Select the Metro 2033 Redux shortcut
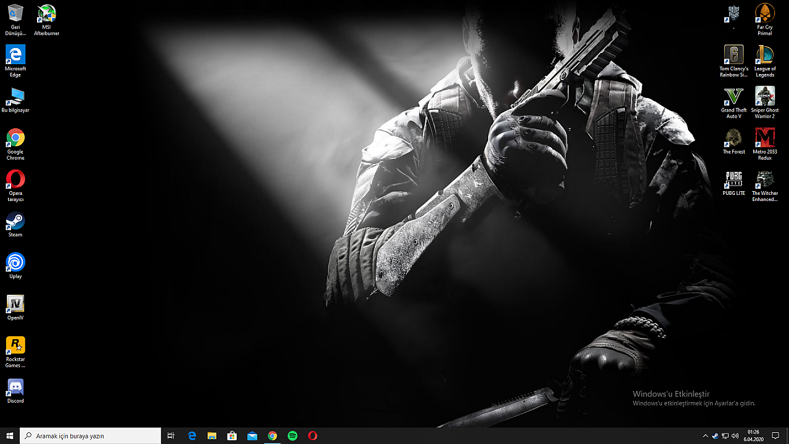 click(765, 144)
